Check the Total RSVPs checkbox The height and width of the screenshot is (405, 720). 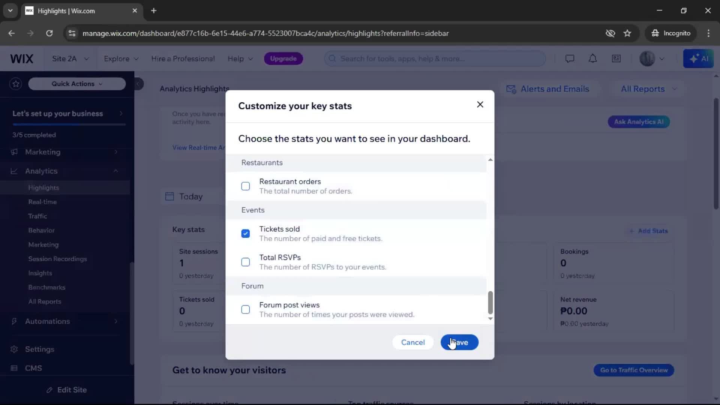point(246,262)
